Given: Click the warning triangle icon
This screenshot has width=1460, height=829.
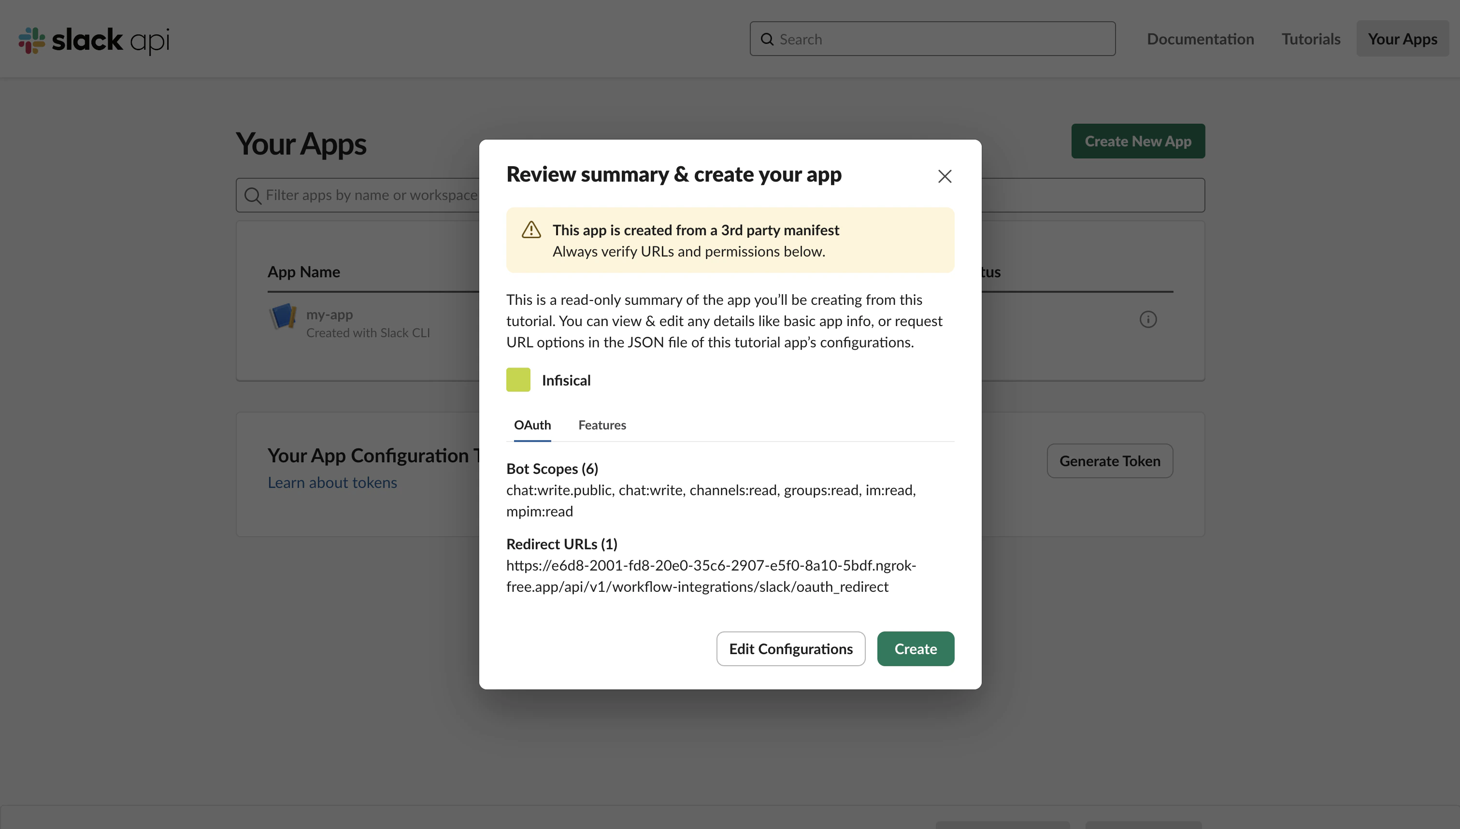Looking at the screenshot, I should click(531, 230).
